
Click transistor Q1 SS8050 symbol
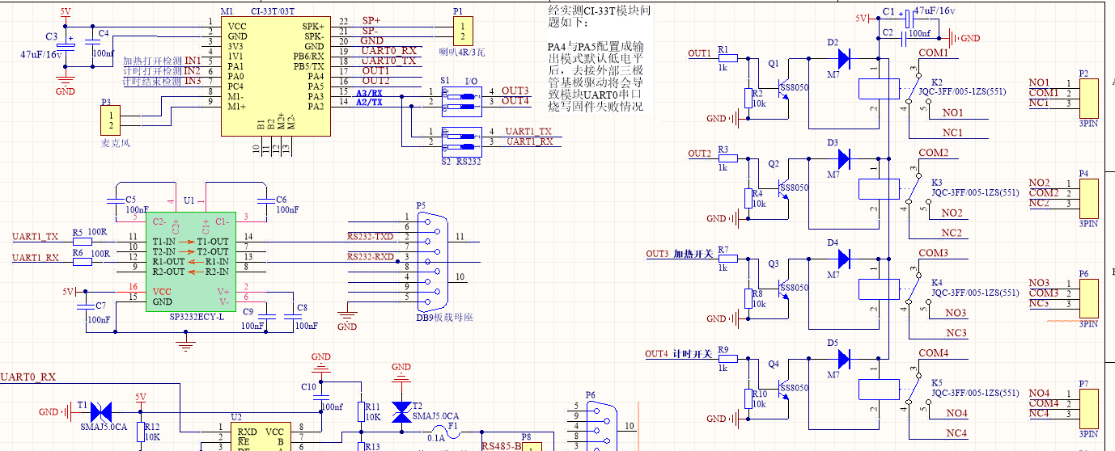783,90
